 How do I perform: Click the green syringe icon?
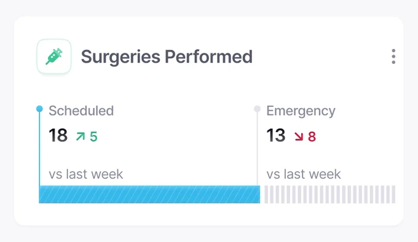(x=54, y=57)
